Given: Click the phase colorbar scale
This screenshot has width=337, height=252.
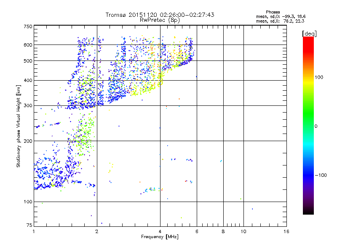Looking at the screenshot, I should pyautogui.click(x=308, y=125).
